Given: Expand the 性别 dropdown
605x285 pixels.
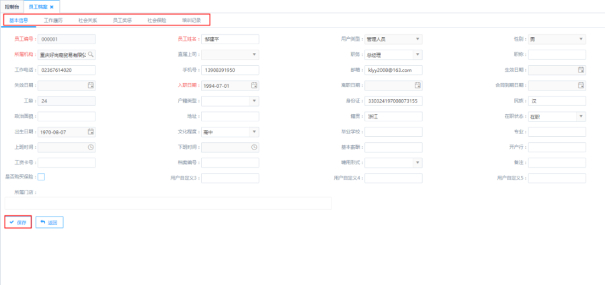Looking at the screenshot, I should point(581,39).
